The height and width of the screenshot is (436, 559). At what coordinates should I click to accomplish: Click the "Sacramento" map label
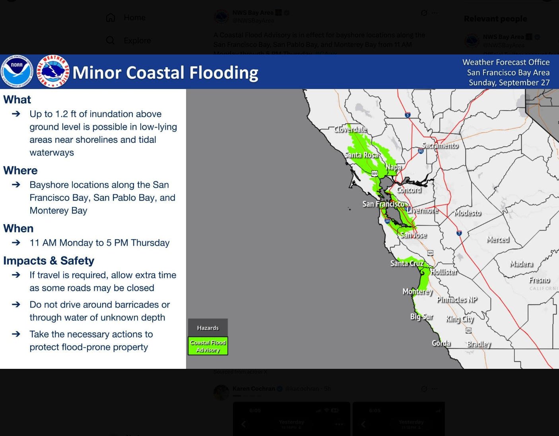pyautogui.click(x=440, y=145)
